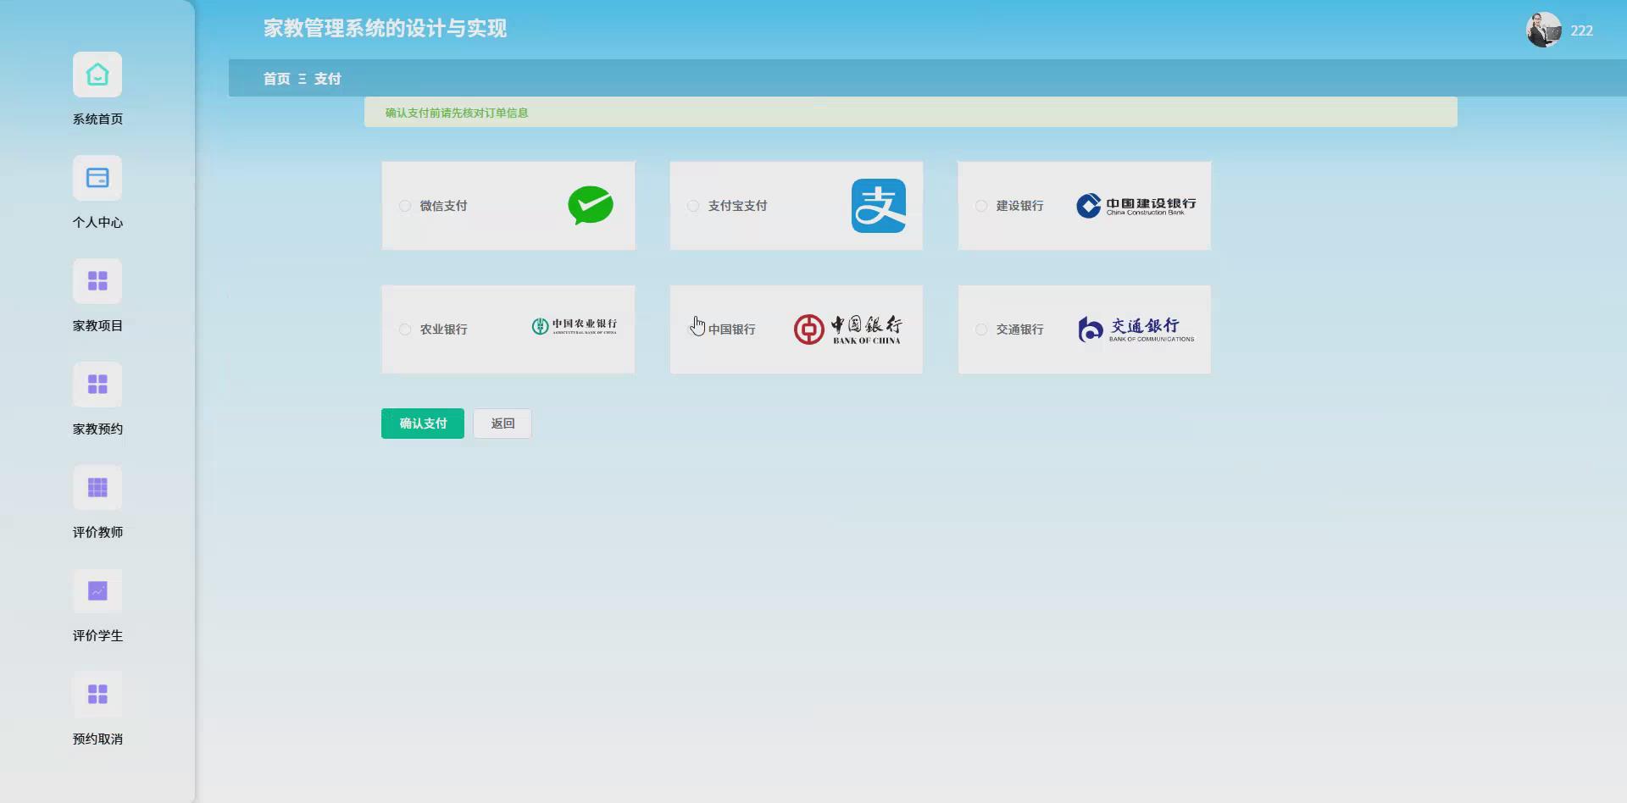Open 家教预约 from the sidebar icon

pos(97,384)
